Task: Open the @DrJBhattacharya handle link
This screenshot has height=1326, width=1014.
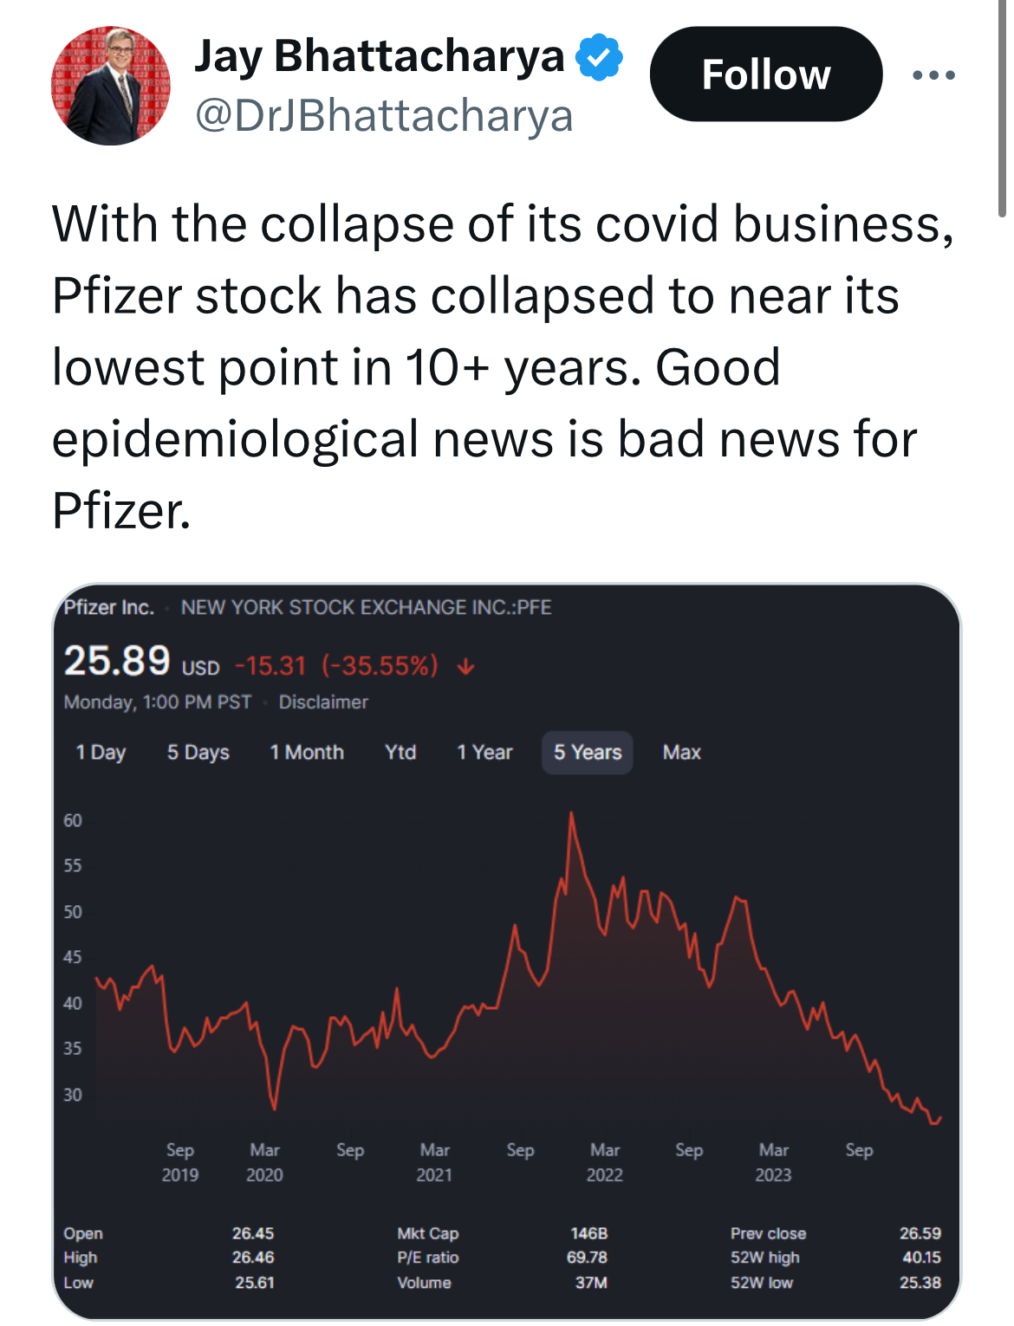Action: [384, 116]
